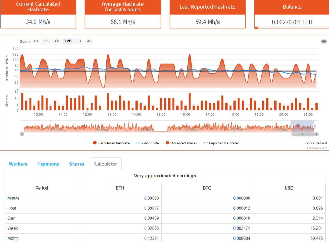Click the ETH column header
The width and height of the screenshot is (329, 242).
click(120, 188)
